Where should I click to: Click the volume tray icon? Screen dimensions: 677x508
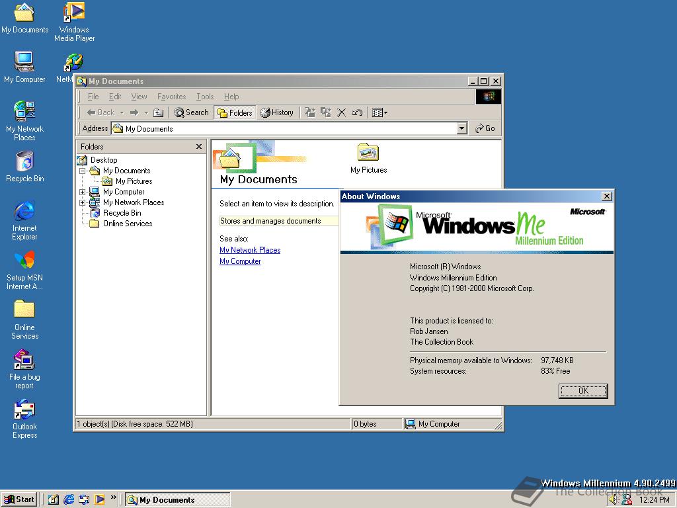point(614,500)
